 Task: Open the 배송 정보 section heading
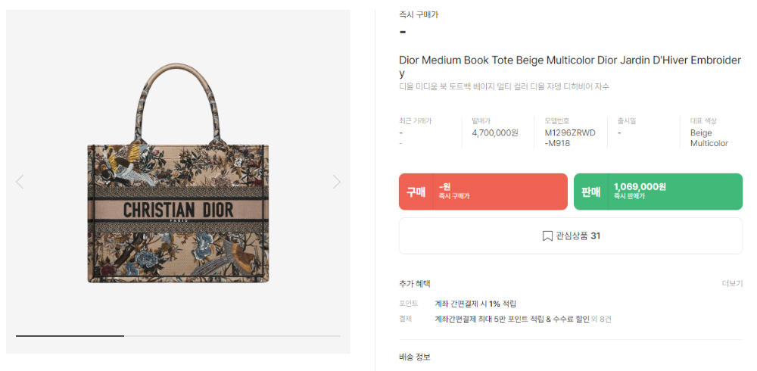tap(414, 357)
